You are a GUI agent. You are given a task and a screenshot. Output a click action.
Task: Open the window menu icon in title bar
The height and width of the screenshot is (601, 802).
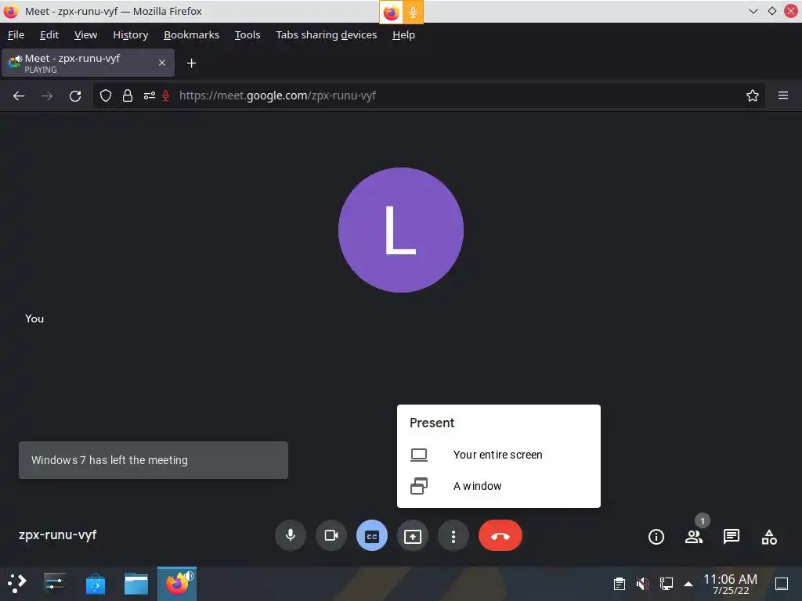10,11
